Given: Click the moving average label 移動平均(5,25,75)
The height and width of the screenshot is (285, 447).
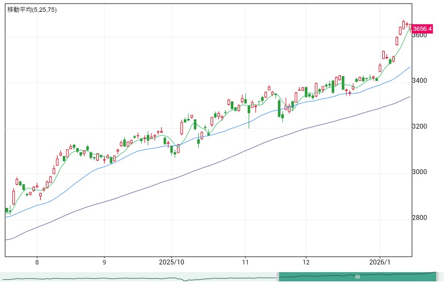Looking at the screenshot, I should pyautogui.click(x=32, y=10).
